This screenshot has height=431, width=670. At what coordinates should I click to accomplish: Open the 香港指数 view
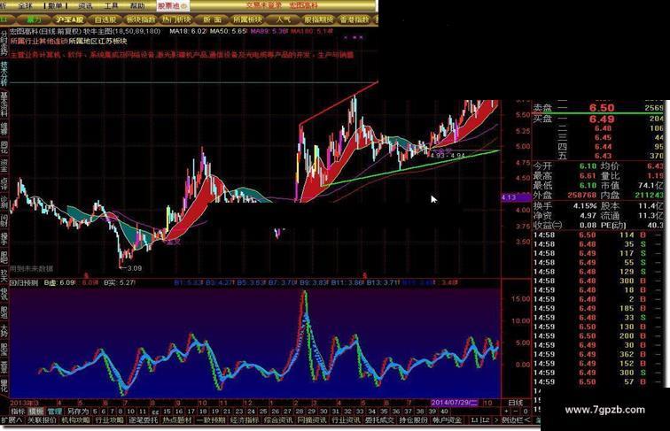[354, 19]
